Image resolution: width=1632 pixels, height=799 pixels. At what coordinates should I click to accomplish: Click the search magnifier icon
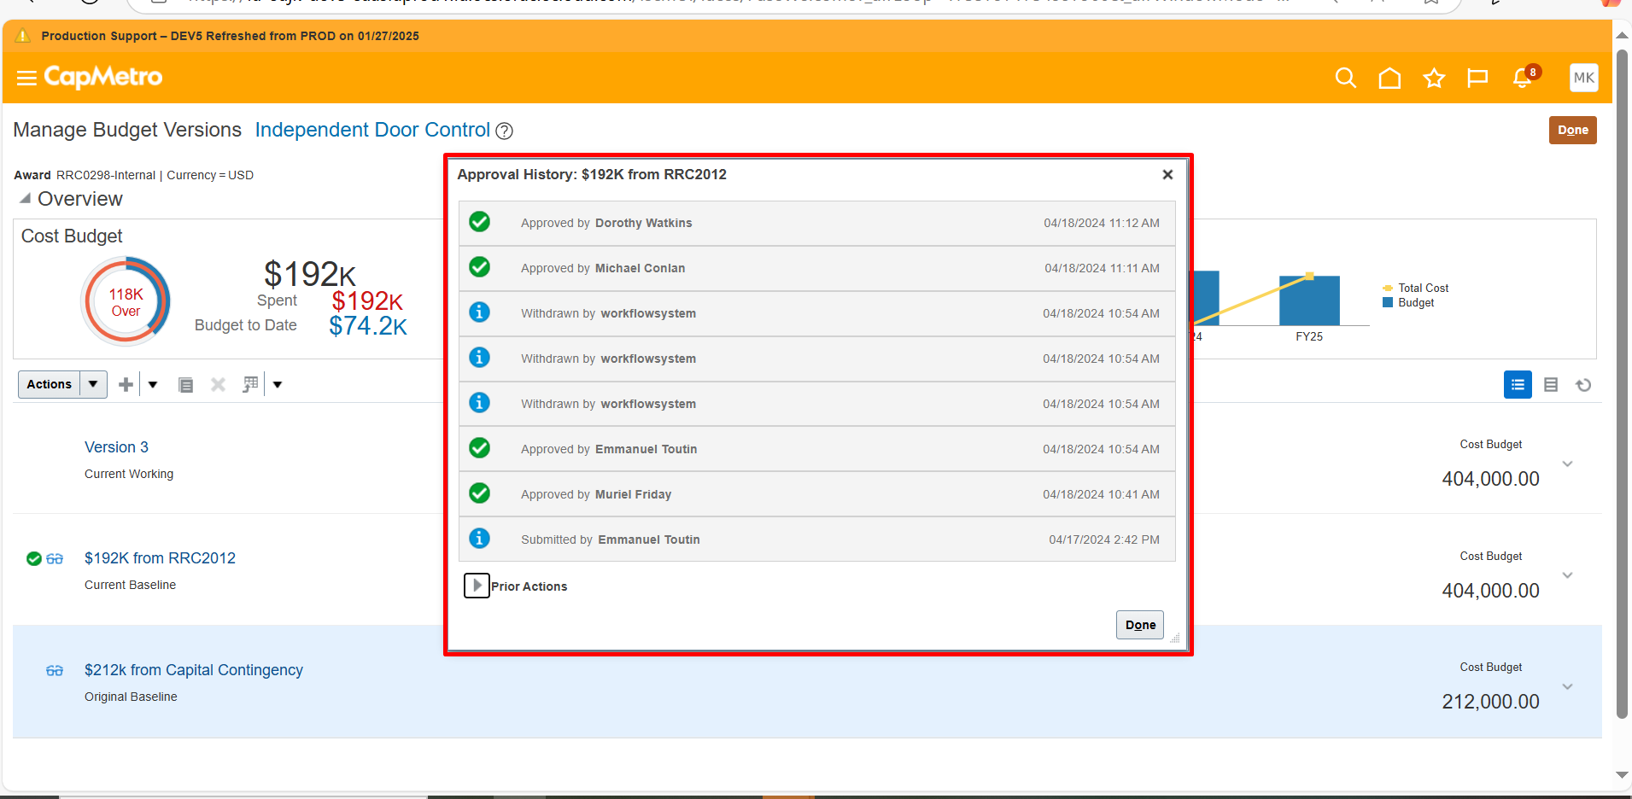tap(1345, 78)
